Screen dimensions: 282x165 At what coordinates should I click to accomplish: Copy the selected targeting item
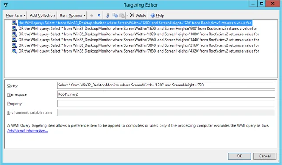(x=115, y=15)
